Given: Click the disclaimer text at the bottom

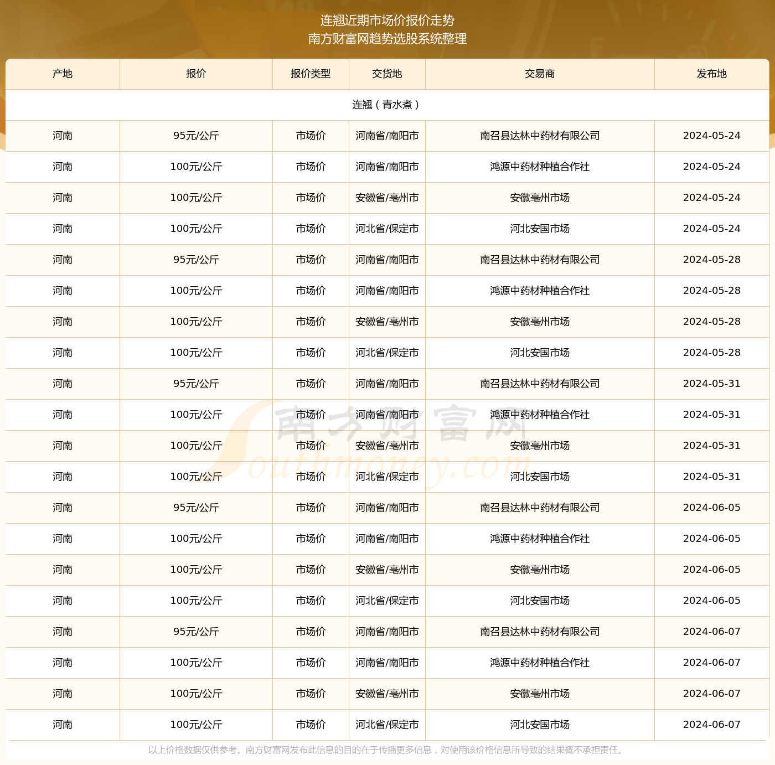Looking at the screenshot, I should click(387, 750).
